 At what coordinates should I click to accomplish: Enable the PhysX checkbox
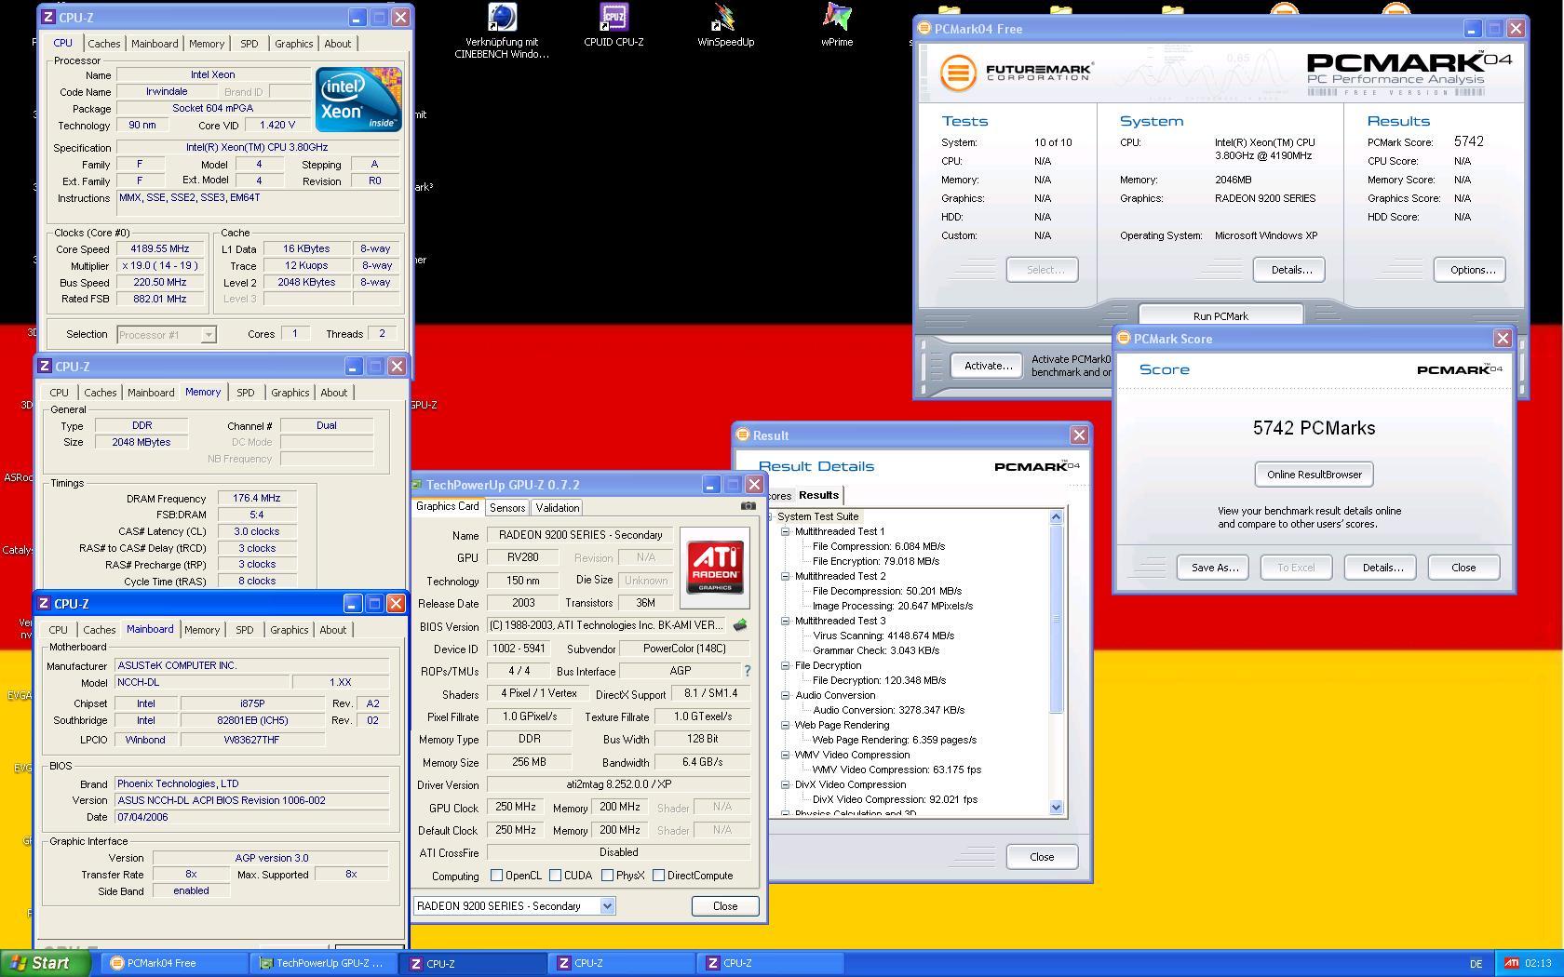click(x=607, y=876)
